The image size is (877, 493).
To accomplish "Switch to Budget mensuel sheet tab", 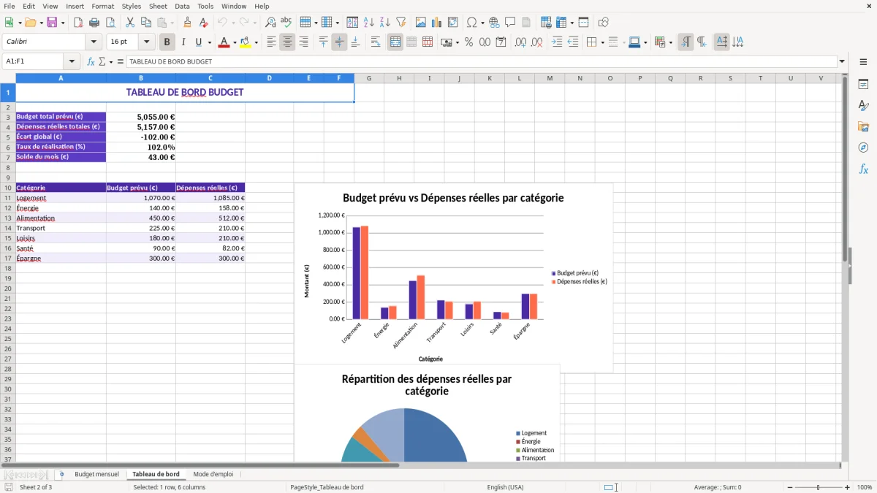I will pyautogui.click(x=96, y=475).
